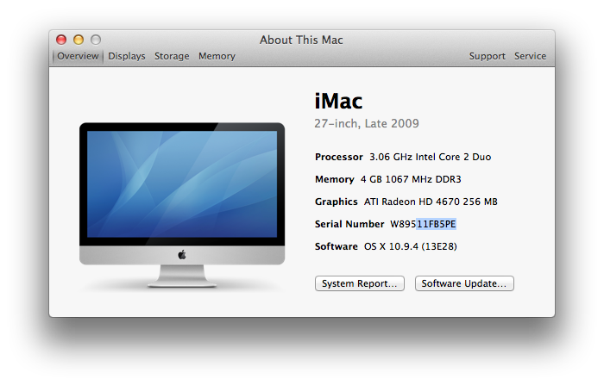Click the iMac product image
Image resolution: width=604 pixels, height=385 pixels.
click(182, 205)
